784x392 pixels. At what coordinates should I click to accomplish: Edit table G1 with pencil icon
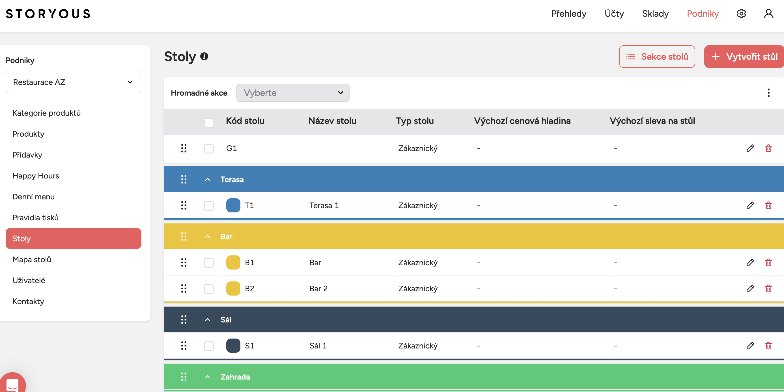tap(750, 148)
